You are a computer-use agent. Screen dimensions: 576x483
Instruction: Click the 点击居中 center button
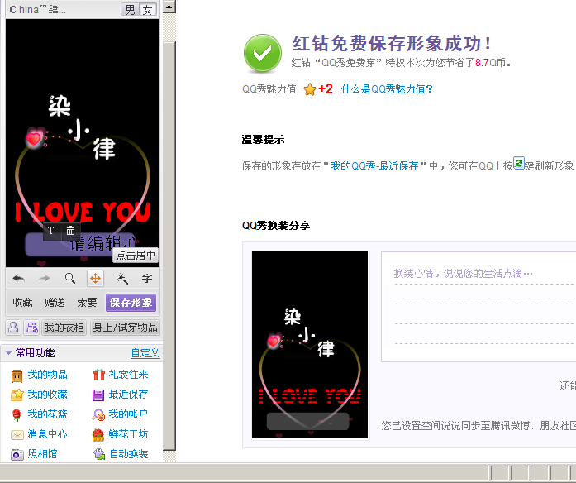point(136,255)
